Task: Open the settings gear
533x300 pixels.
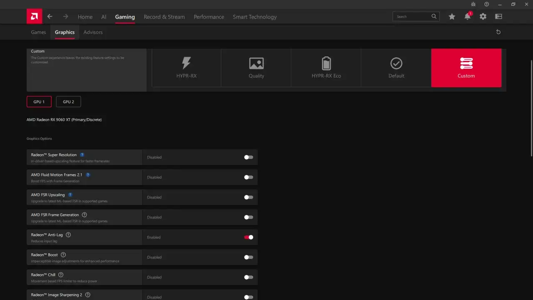Action: click(x=483, y=17)
